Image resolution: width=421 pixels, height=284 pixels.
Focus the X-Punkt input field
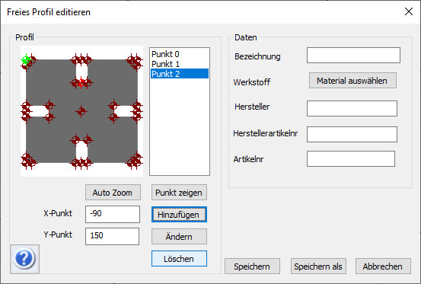[113, 214]
